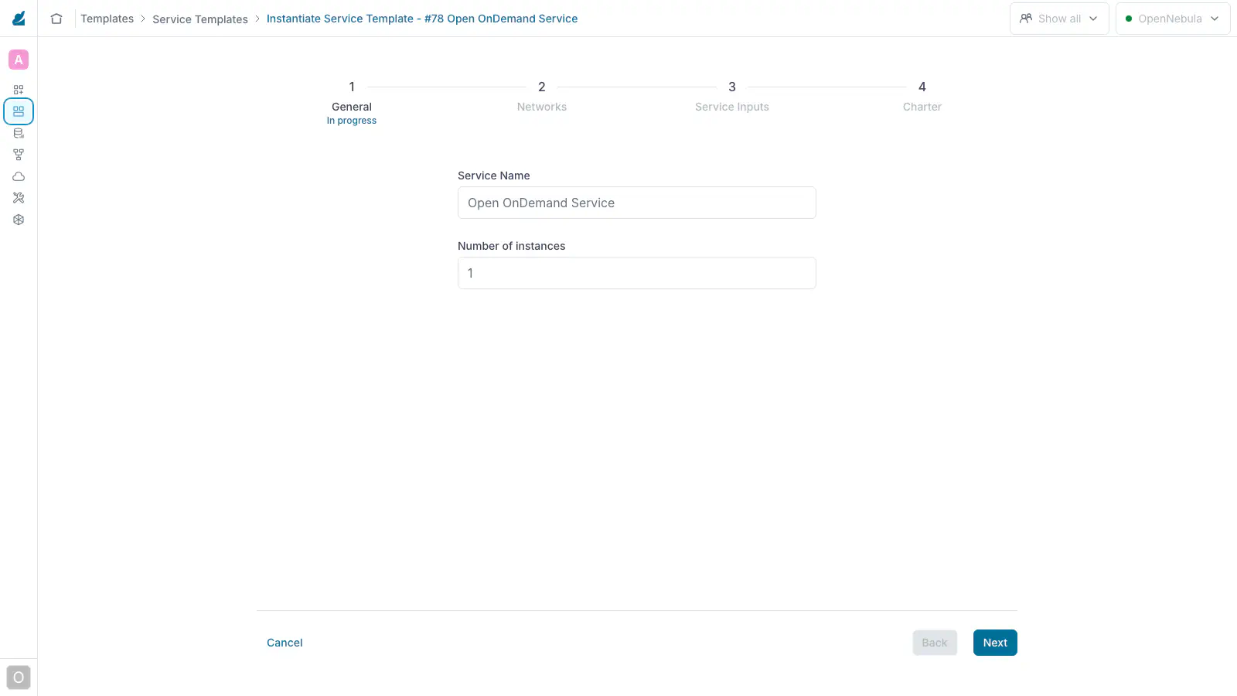Open the storage database icon in sidebar
The height and width of the screenshot is (696, 1237).
[x=19, y=133]
